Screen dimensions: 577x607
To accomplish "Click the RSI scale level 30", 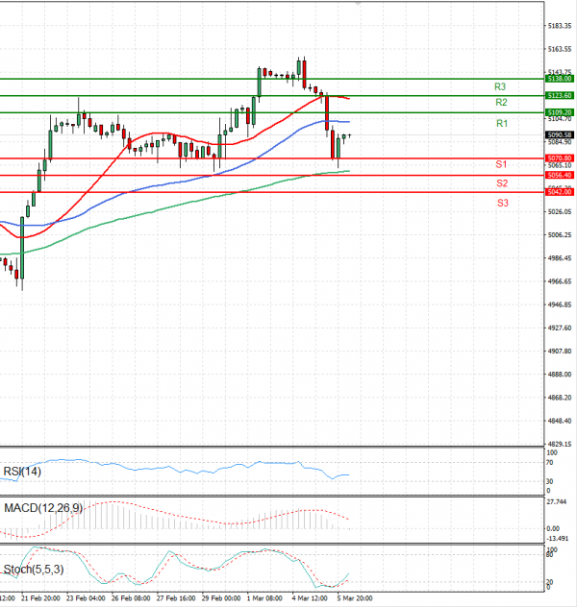I will tap(549, 481).
